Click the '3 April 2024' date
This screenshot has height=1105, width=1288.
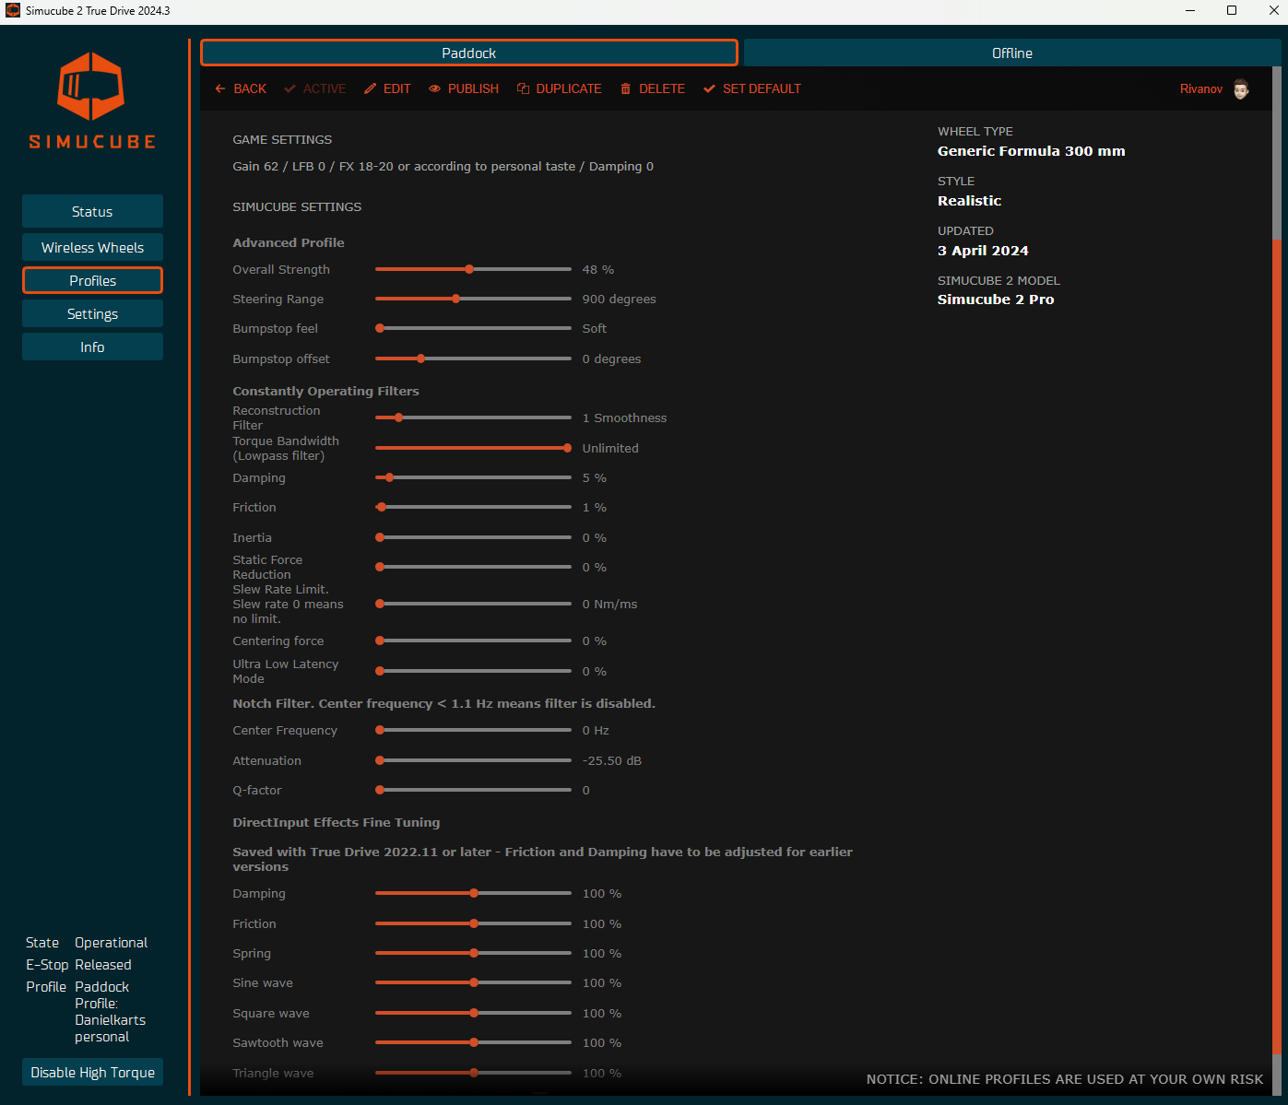click(x=983, y=251)
